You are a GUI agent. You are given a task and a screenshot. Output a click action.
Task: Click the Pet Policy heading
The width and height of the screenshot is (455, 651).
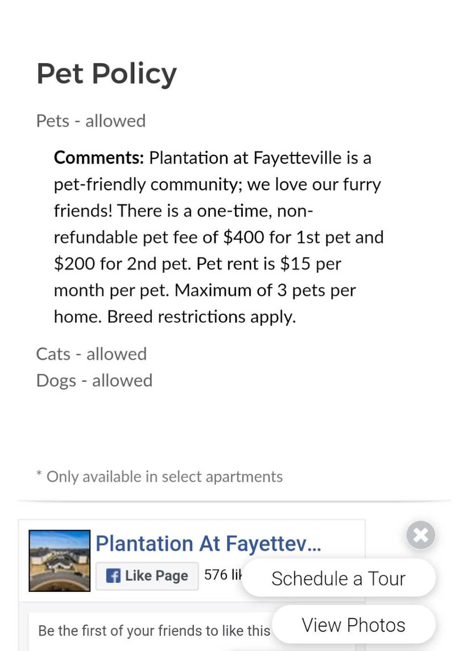pos(106,73)
